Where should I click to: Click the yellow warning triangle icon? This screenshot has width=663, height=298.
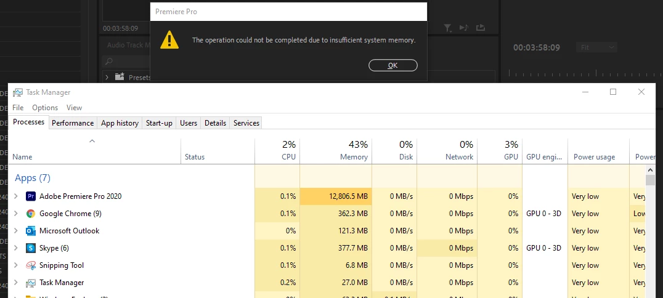pyautogui.click(x=169, y=39)
